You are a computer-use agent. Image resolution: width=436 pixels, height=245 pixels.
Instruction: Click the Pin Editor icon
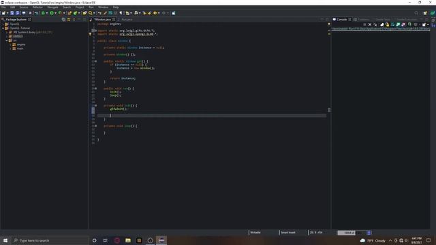[x=174, y=13]
